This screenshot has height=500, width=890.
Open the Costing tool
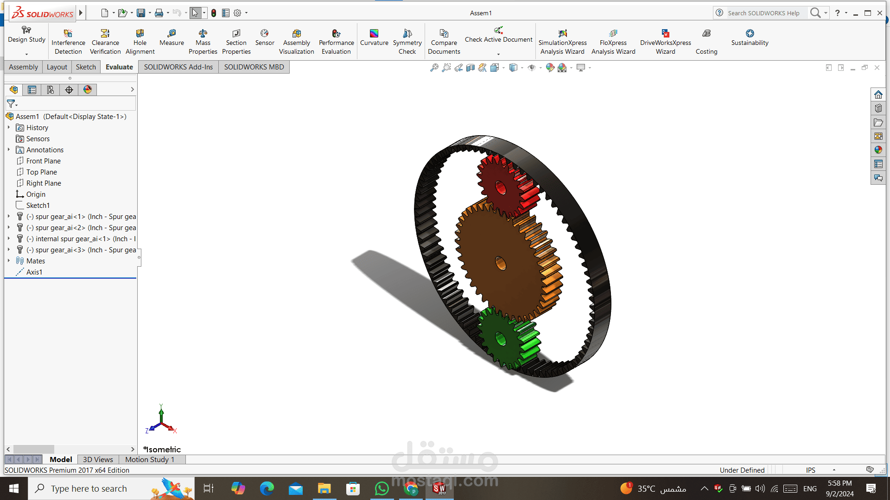pyautogui.click(x=706, y=42)
